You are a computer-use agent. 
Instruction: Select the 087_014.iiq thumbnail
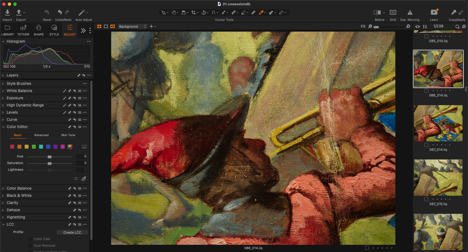click(x=438, y=123)
